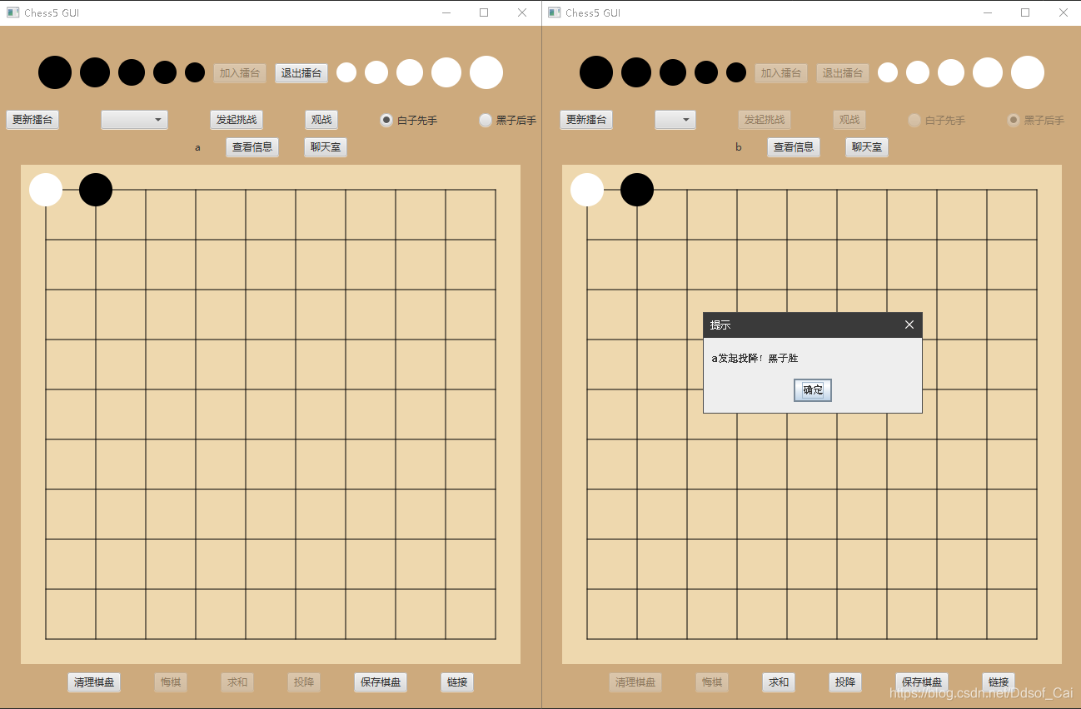The image size is (1081, 709).
Task: Click the black stone on right board
Action: point(637,190)
